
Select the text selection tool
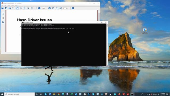click(21, 8)
